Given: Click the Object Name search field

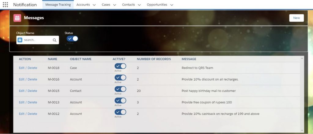Looking at the screenshot, I should 38,40.
